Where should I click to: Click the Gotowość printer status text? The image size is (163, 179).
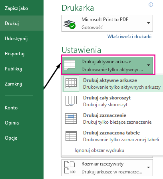[92, 27]
